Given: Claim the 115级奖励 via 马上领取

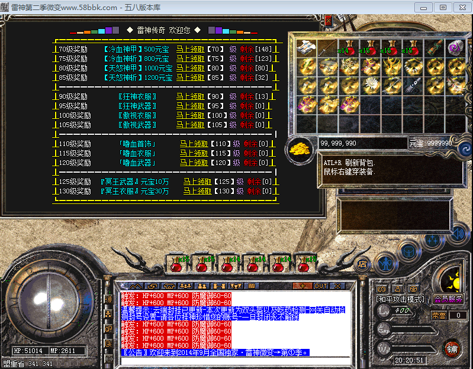Looking at the screenshot, I should (x=194, y=153).
